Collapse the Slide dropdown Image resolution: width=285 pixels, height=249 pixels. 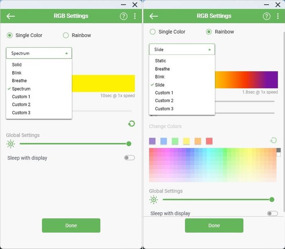click(x=182, y=50)
